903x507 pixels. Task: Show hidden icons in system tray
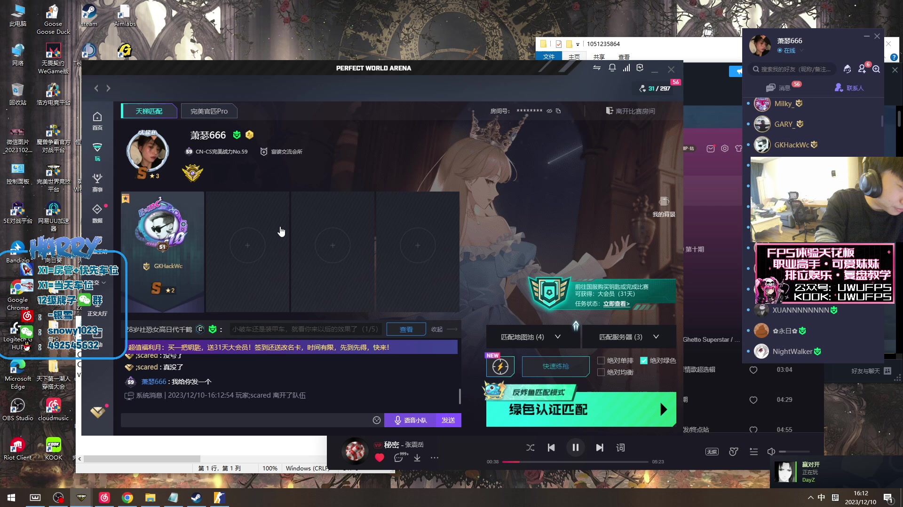(810, 498)
